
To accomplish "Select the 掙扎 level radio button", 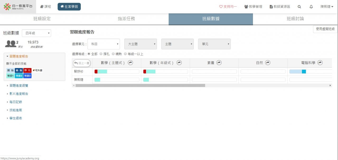I will 101,54.
